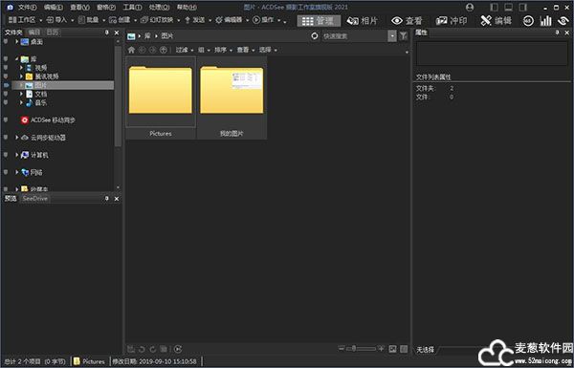Expand the 计算机 (Computer) tree node
Viewport: 574px width, 368px height.
16,155
